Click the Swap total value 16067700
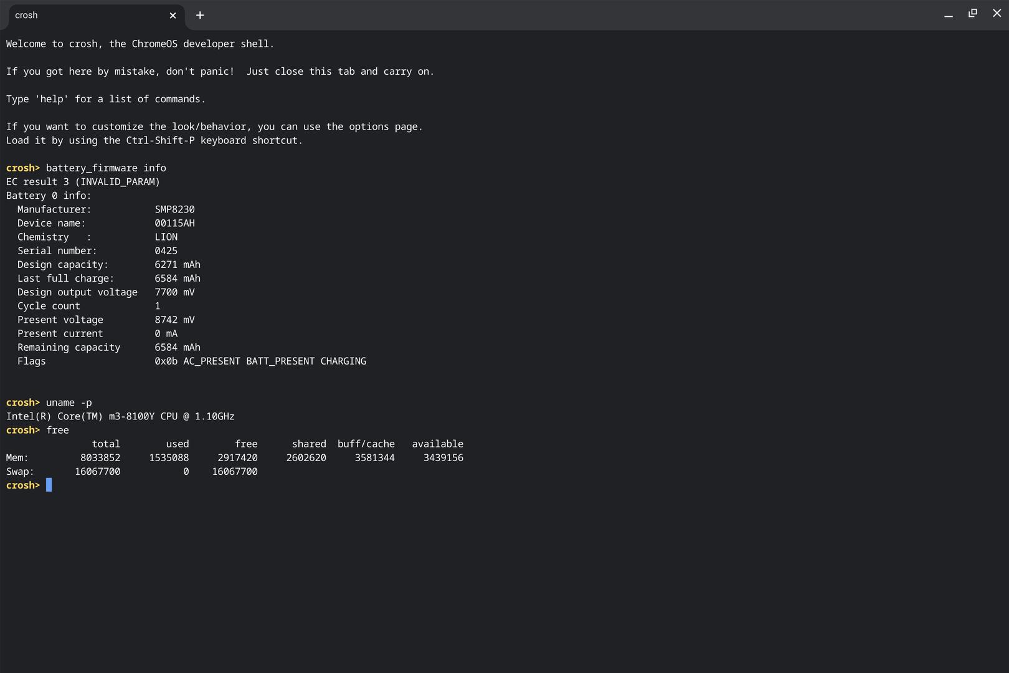1009x673 pixels. coord(98,472)
